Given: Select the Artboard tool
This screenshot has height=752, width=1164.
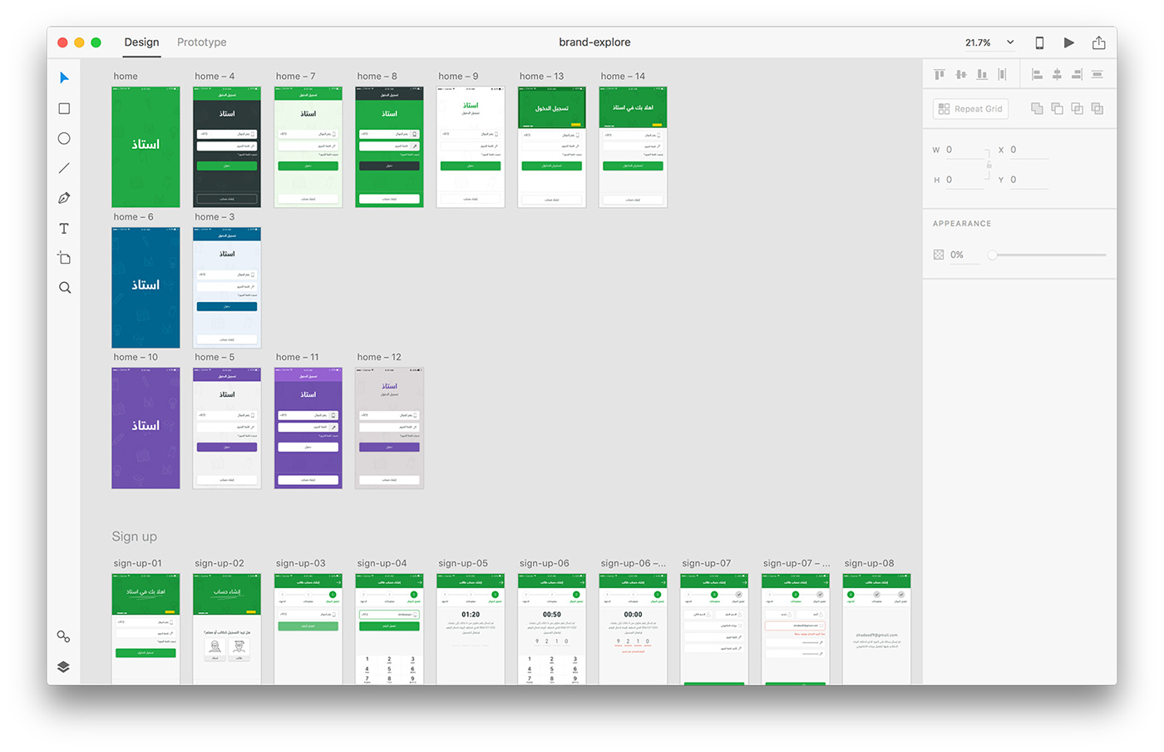Looking at the screenshot, I should [x=64, y=258].
